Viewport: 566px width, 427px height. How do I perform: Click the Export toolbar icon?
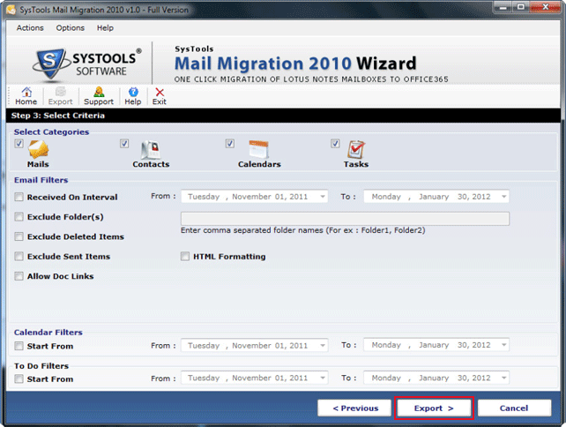click(x=60, y=96)
